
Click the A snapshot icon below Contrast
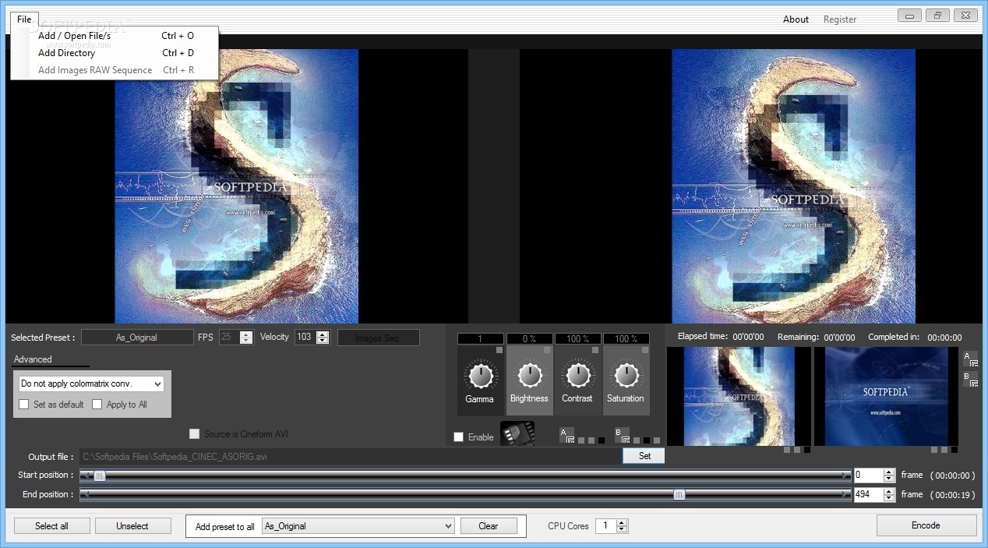coord(566,435)
